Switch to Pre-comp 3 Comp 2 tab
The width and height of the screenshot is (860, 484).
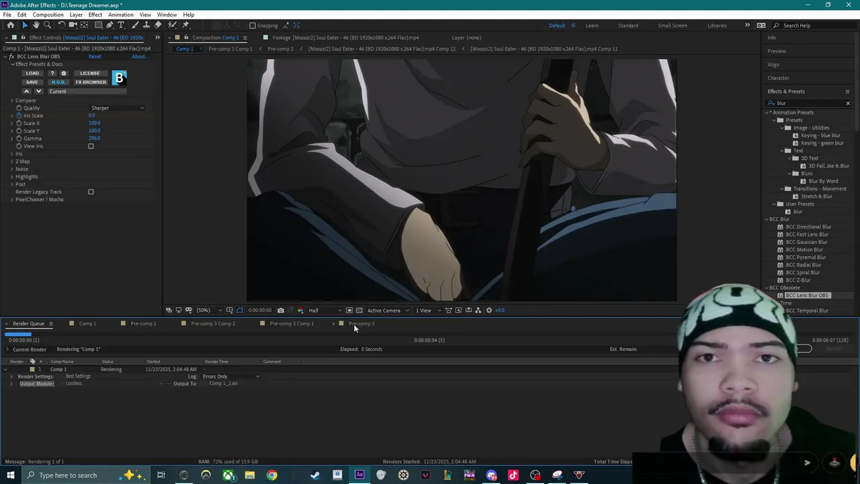213,324
